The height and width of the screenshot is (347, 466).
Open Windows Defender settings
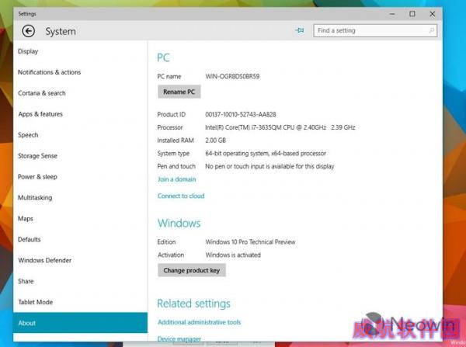click(44, 260)
